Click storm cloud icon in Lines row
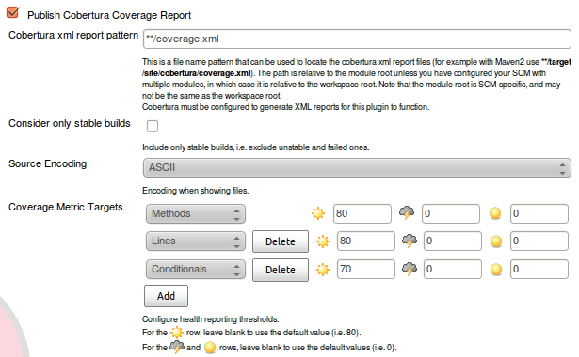 tap(410, 241)
